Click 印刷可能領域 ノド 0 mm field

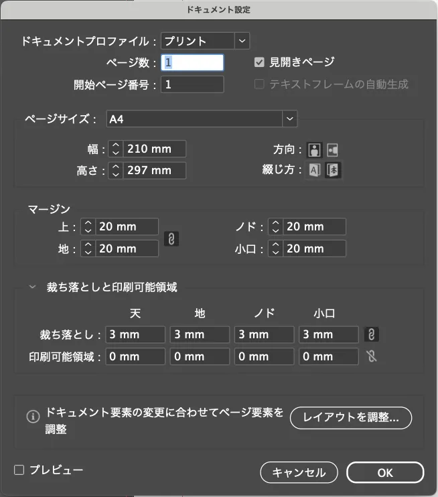coord(265,356)
